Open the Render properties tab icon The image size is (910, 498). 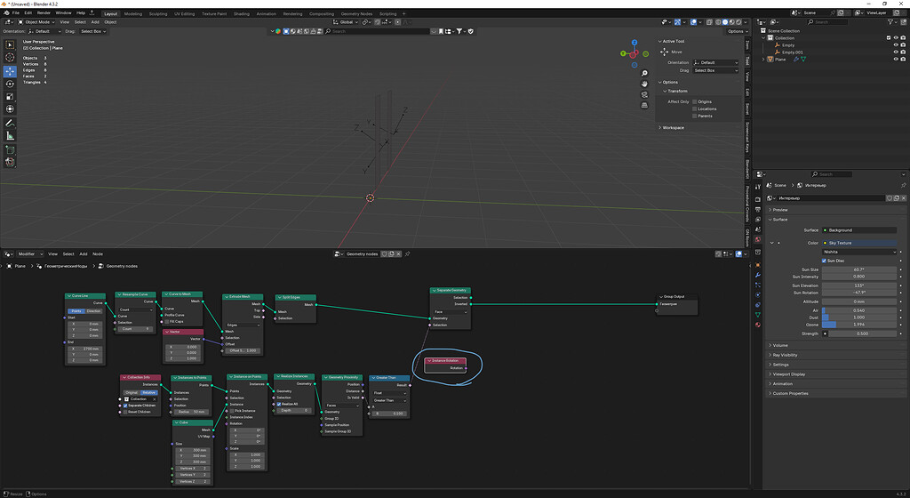(758, 200)
